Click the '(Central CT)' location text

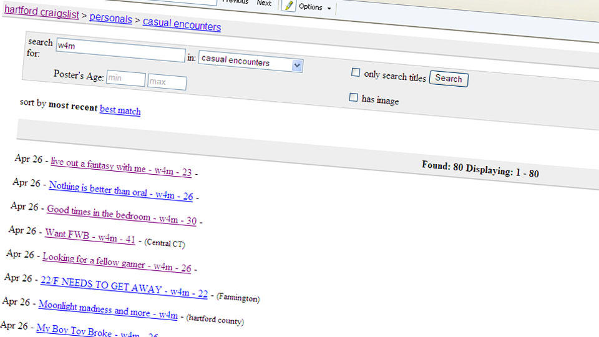164,243
